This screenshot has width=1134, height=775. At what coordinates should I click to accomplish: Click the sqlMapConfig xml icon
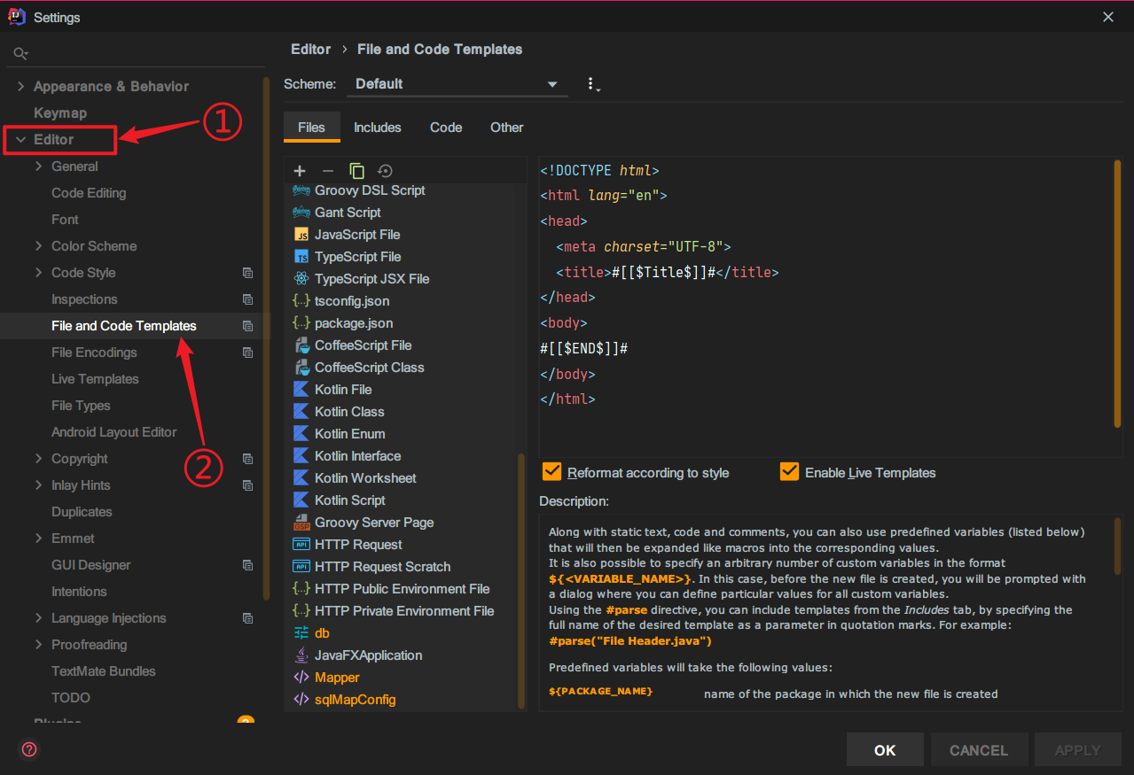(301, 700)
